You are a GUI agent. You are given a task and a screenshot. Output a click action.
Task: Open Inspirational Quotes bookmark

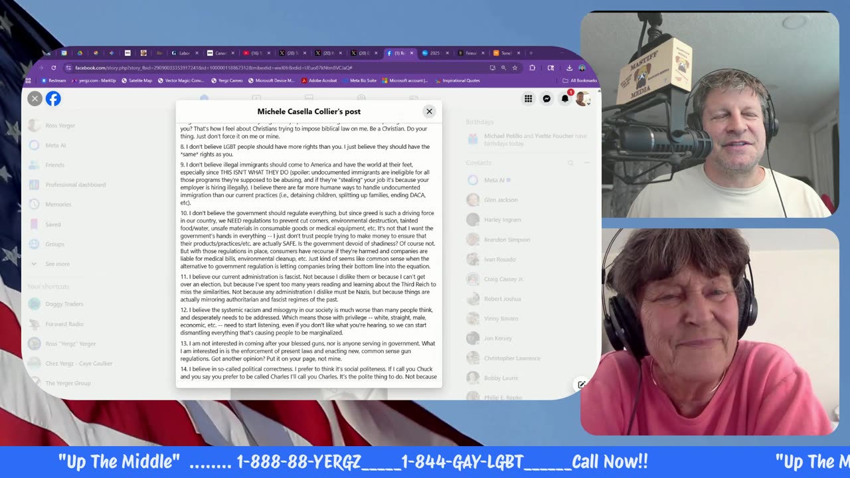(x=458, y=80)
